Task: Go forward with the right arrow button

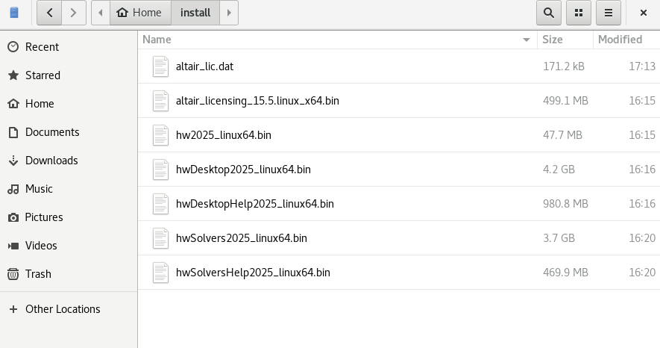Action: pyautogui.click(x=73, y=13)
